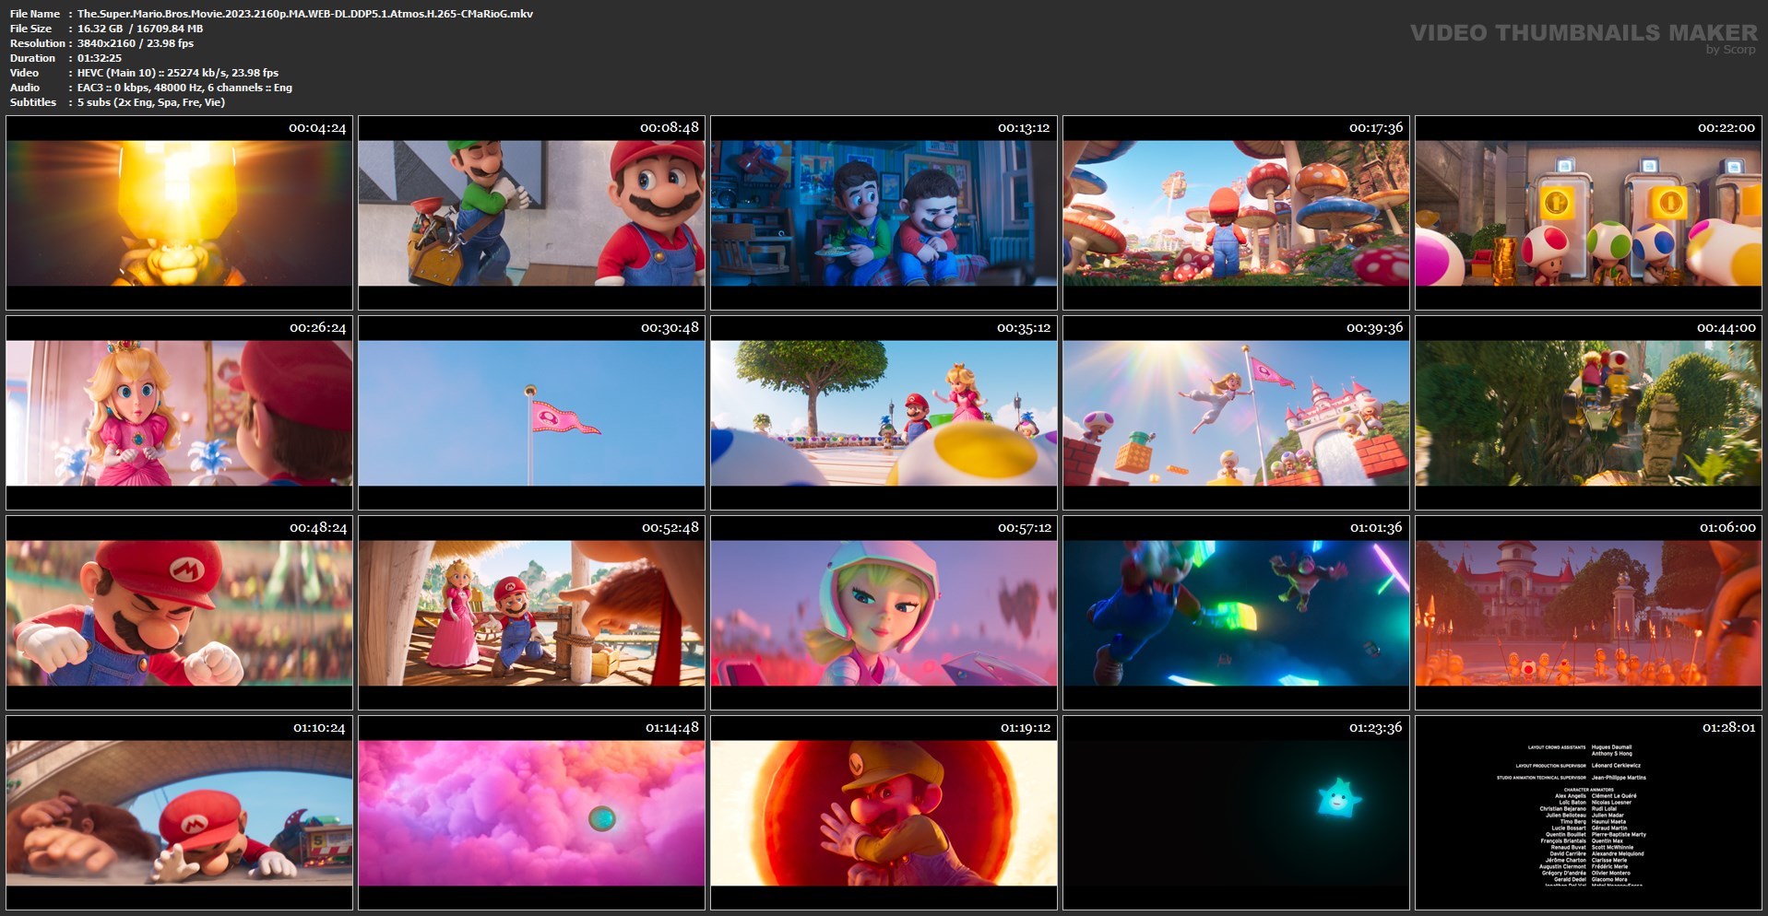Open the thumbnail at 00:44:00
Image resolution: width=1768 pixels, height=916 pixels.
[x=1588, y=413]
